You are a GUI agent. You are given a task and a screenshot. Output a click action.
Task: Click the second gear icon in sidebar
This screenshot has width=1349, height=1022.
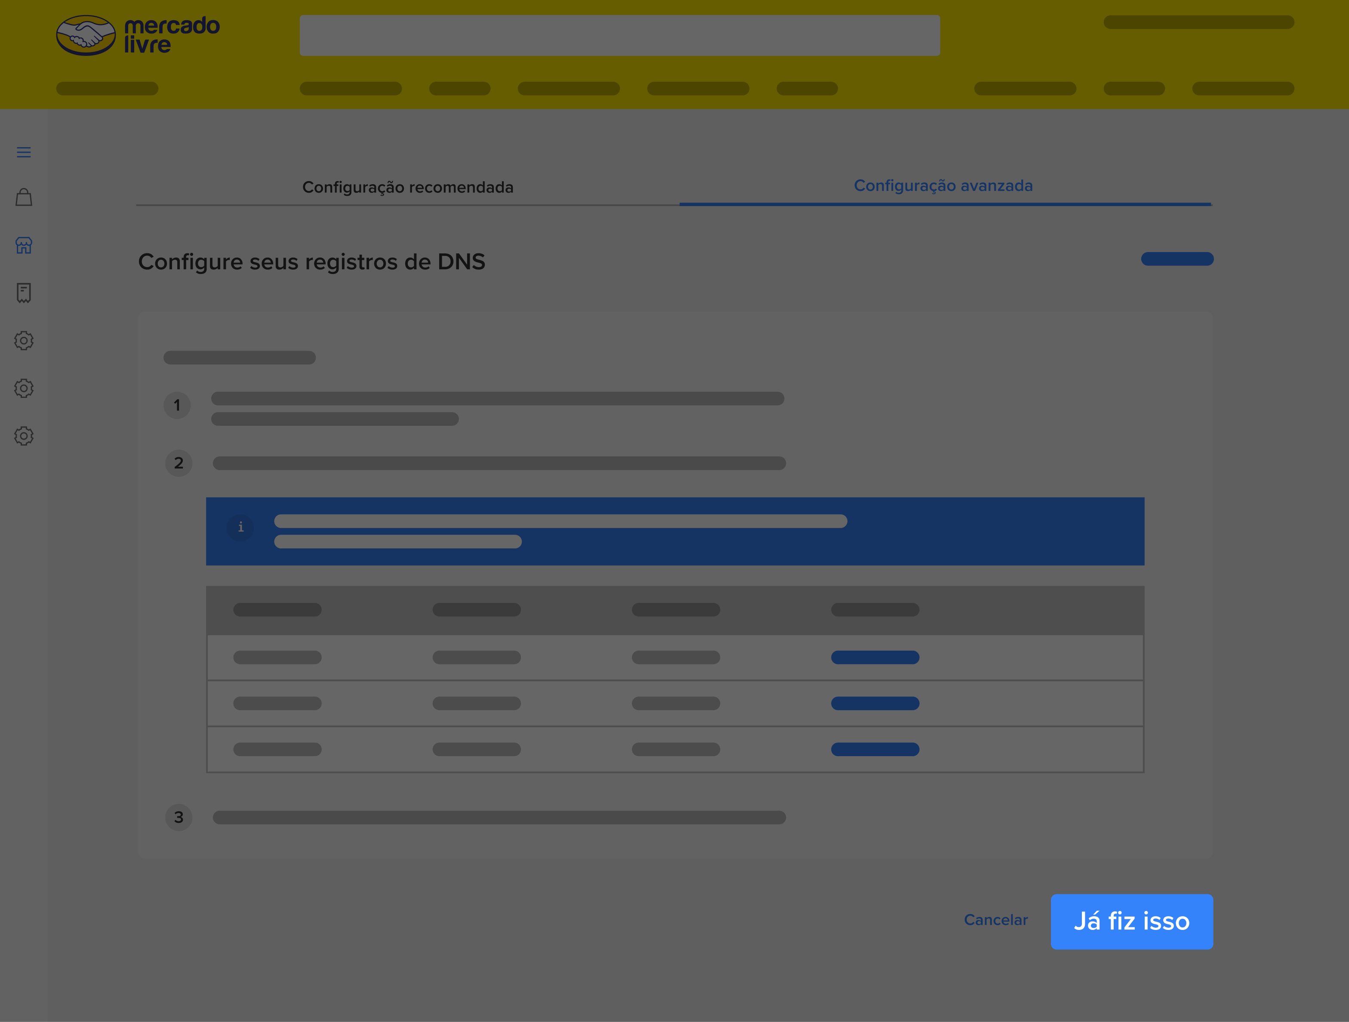tap(24, 388)
